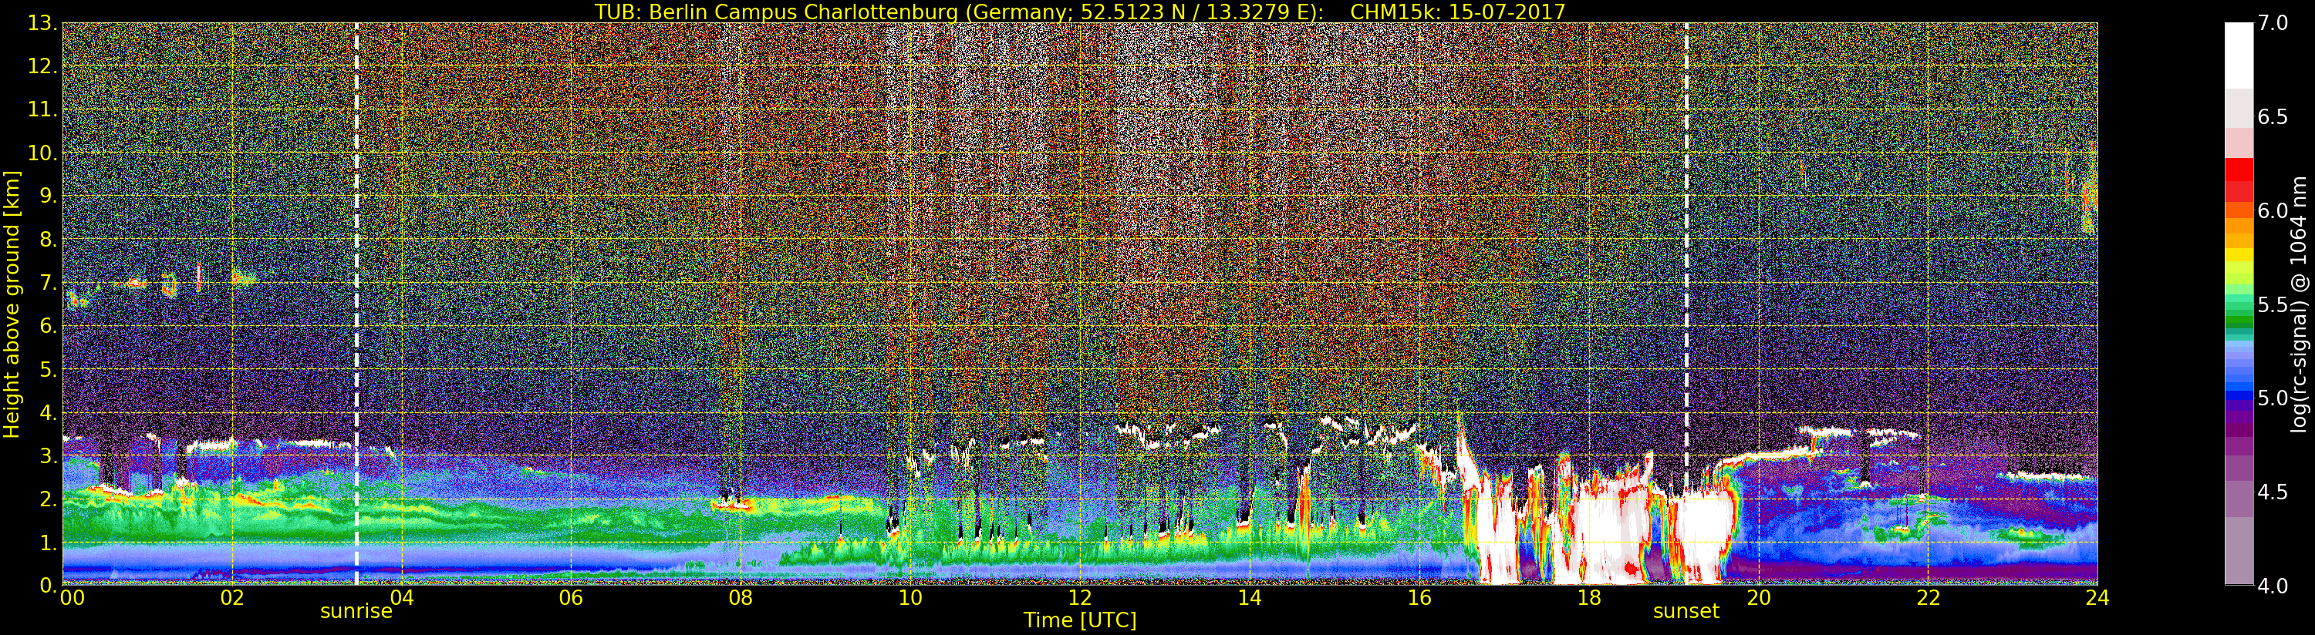
Task: Click the height axis tick label '1.'
Action: [x=49, y=543]
